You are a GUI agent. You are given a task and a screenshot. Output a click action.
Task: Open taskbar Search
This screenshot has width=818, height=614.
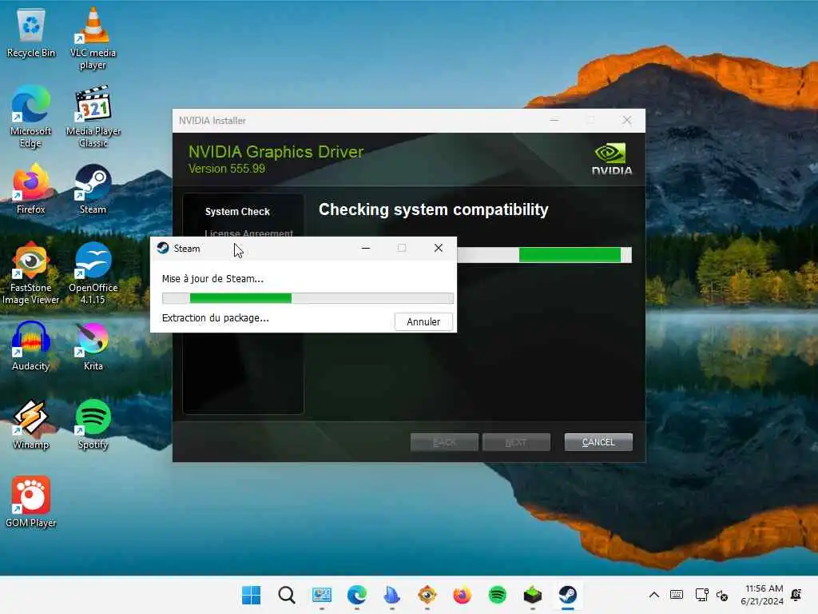tap(287, 595)
